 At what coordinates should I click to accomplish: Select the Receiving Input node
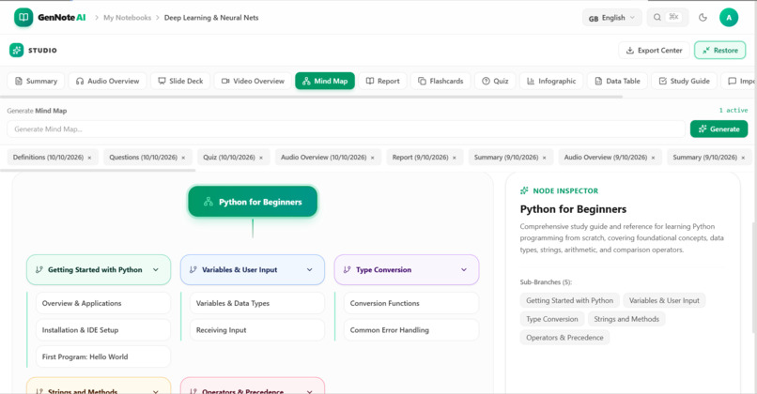click(x=257, y=330)
